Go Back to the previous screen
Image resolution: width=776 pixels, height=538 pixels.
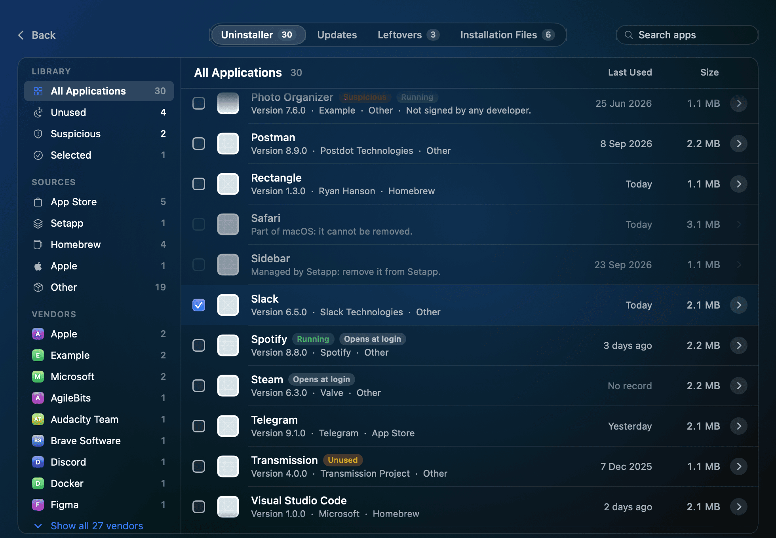(37, 35)
